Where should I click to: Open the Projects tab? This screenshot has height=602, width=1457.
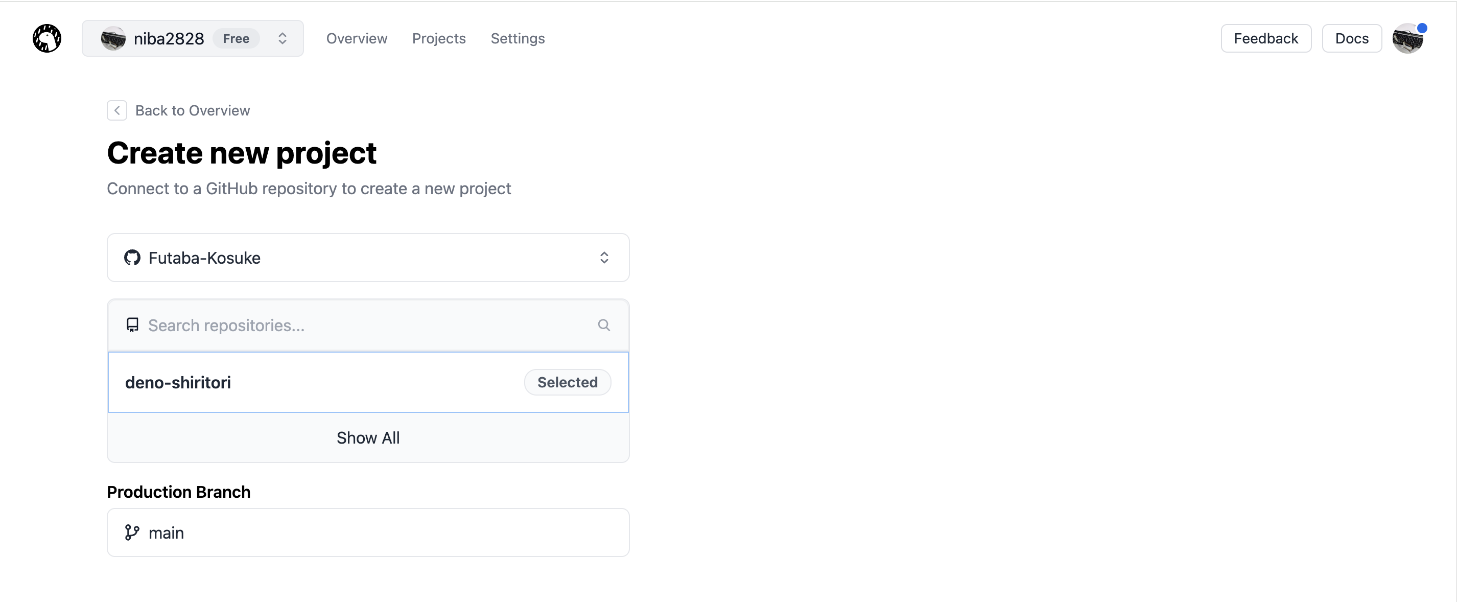(x=439, y=38)
